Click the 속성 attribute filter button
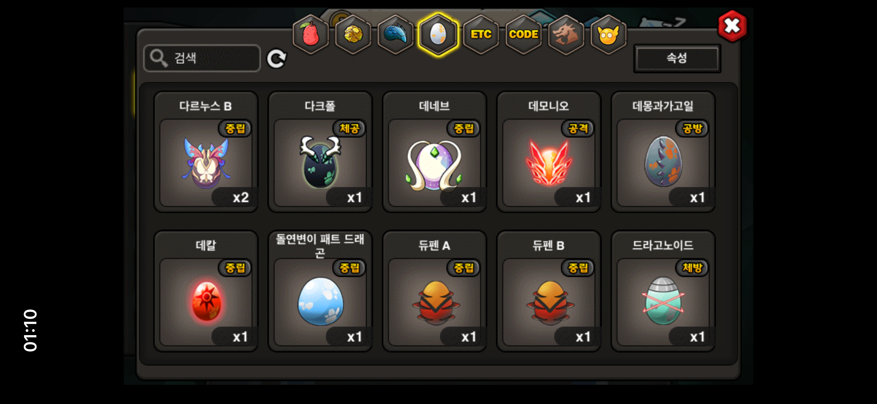 coord(677,58)
